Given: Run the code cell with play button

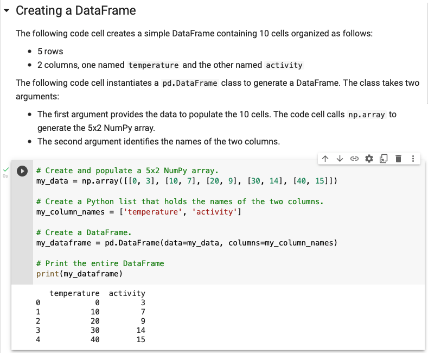Looking at the screenshot, I should (x=22, y=171).
